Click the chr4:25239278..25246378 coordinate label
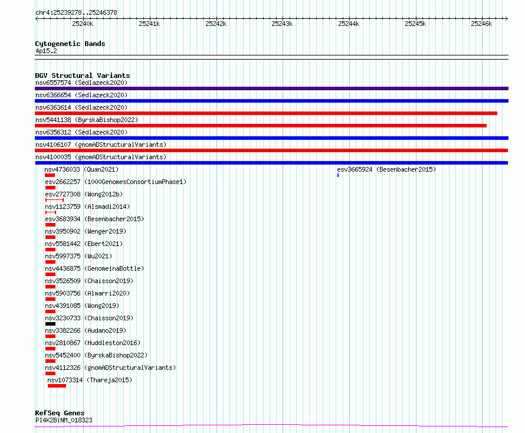525x433 pixels. [76, 12]
